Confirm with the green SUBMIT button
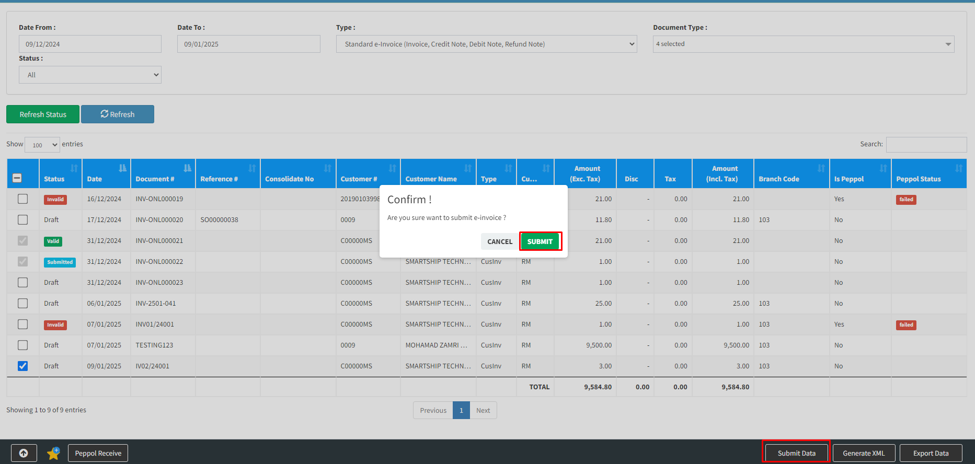The image size is (975, 464). click(x=540, y=241)
